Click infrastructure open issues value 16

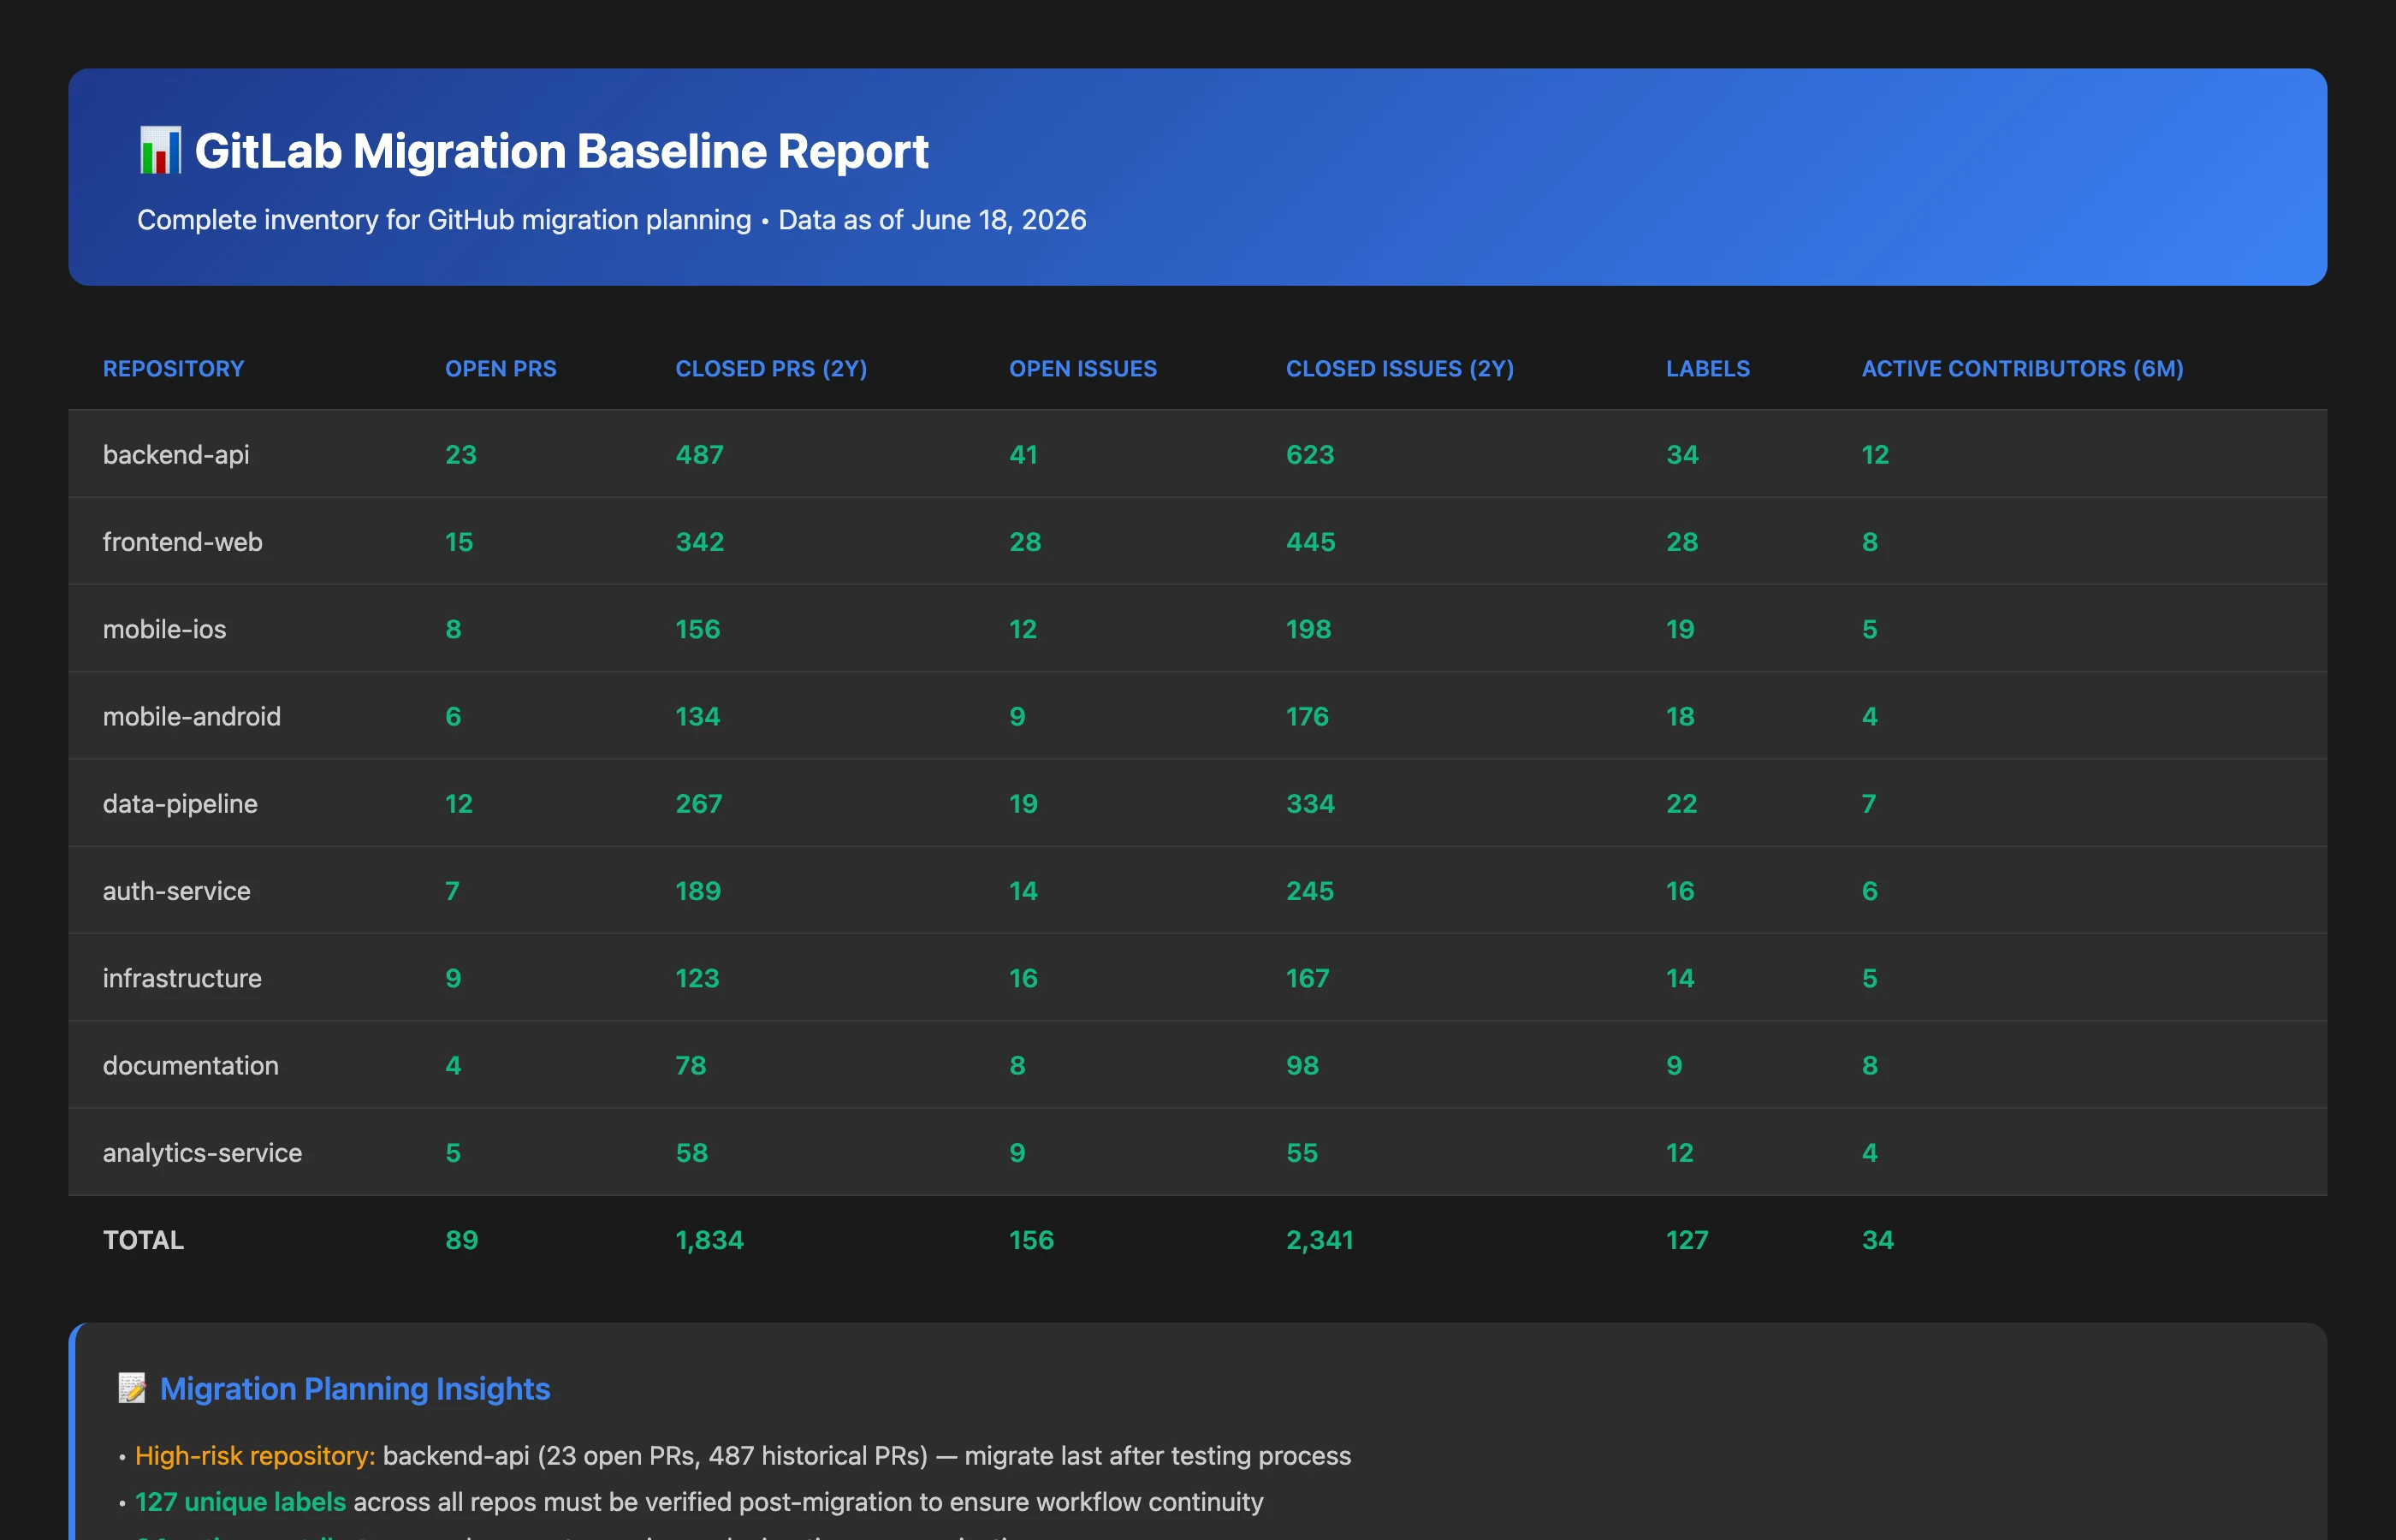tap(1023, 978)
